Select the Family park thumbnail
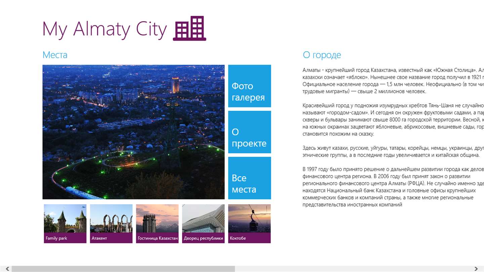This screenshot has height=272, width=484. (65, 224)
